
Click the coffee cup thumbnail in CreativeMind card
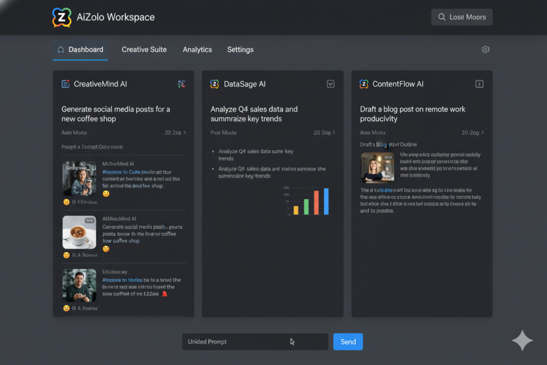click(x=79, y=232)
